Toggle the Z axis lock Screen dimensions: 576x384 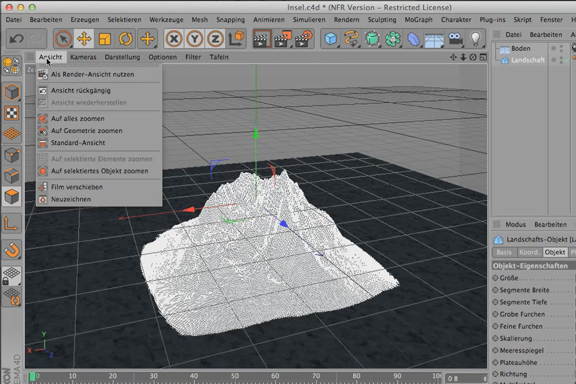pyautogui.click(x=216, y=39)
